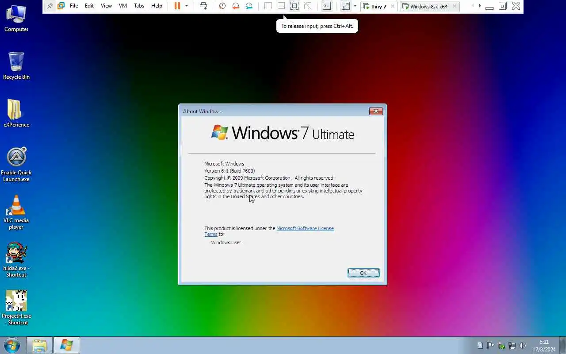
Task: Click the VMware Workstation logo icon
Action: pos(61,6)
